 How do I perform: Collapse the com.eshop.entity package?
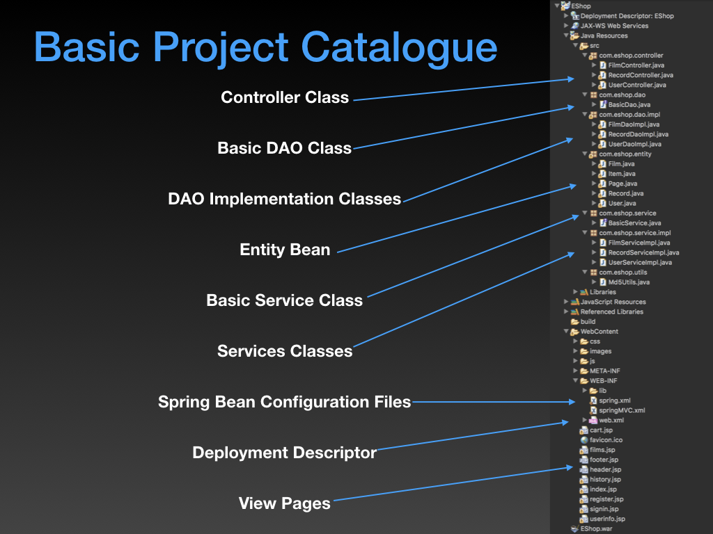584,154
